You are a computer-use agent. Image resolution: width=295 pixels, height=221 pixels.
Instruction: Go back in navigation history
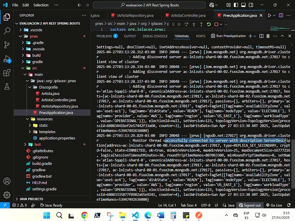point(79,5)
